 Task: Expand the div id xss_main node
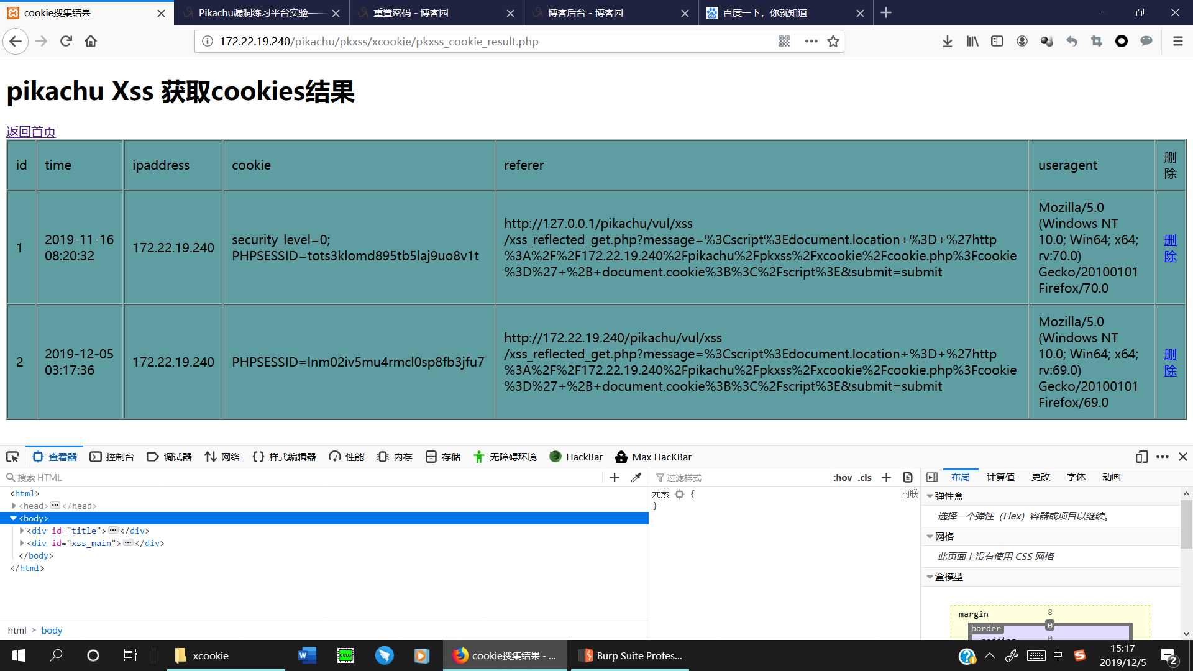click(22, 544)
